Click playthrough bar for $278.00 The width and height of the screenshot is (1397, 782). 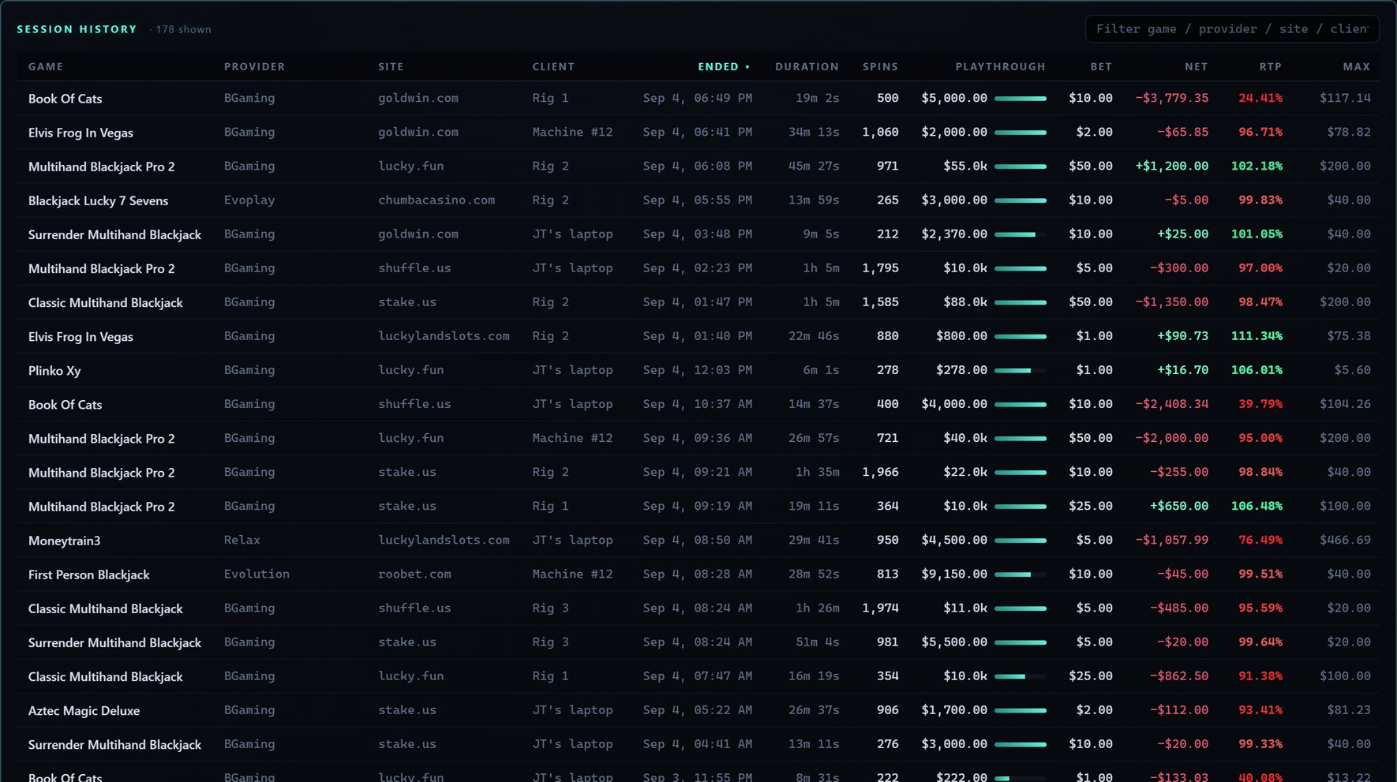(x=1021, y=370)
